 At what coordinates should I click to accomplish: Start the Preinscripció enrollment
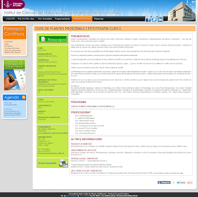point(53,39)
